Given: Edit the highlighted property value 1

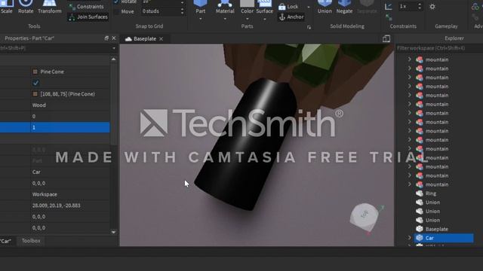Looking at the screenshot, I should pyautogui.click(x=70, y=127).
